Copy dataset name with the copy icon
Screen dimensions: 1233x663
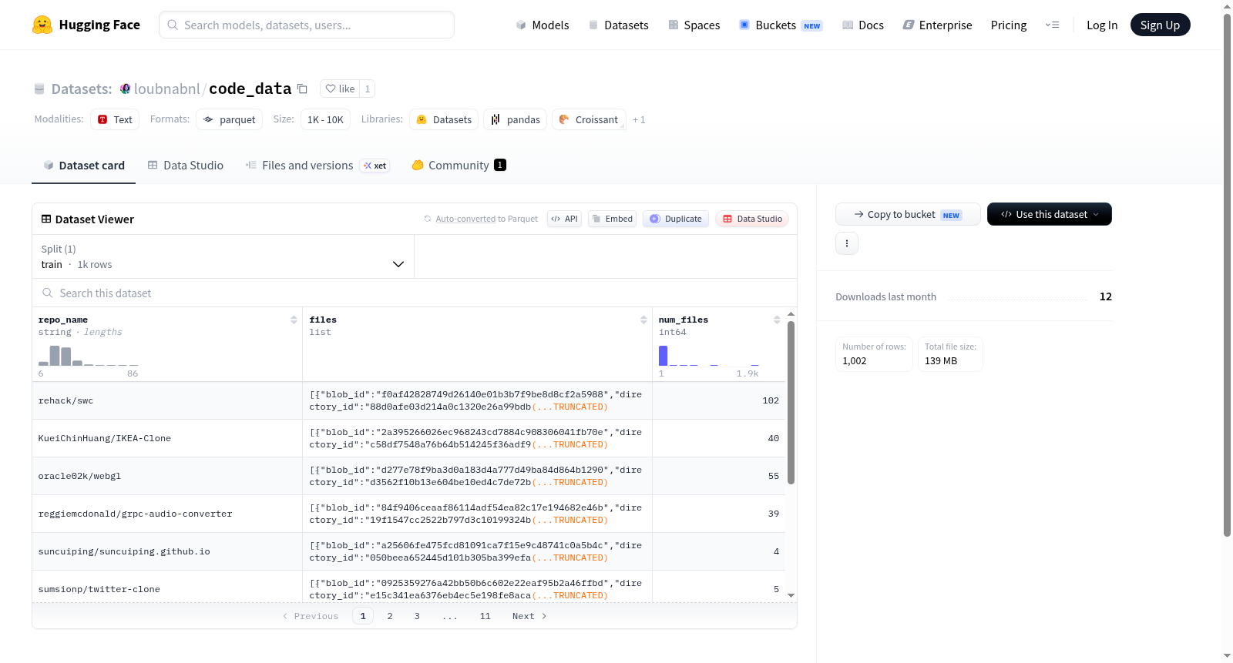click(x=302, y=89)
